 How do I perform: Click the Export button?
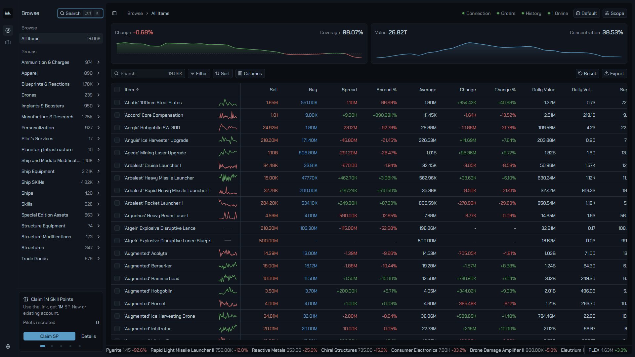pyautogui.click(x=614, y=73)
